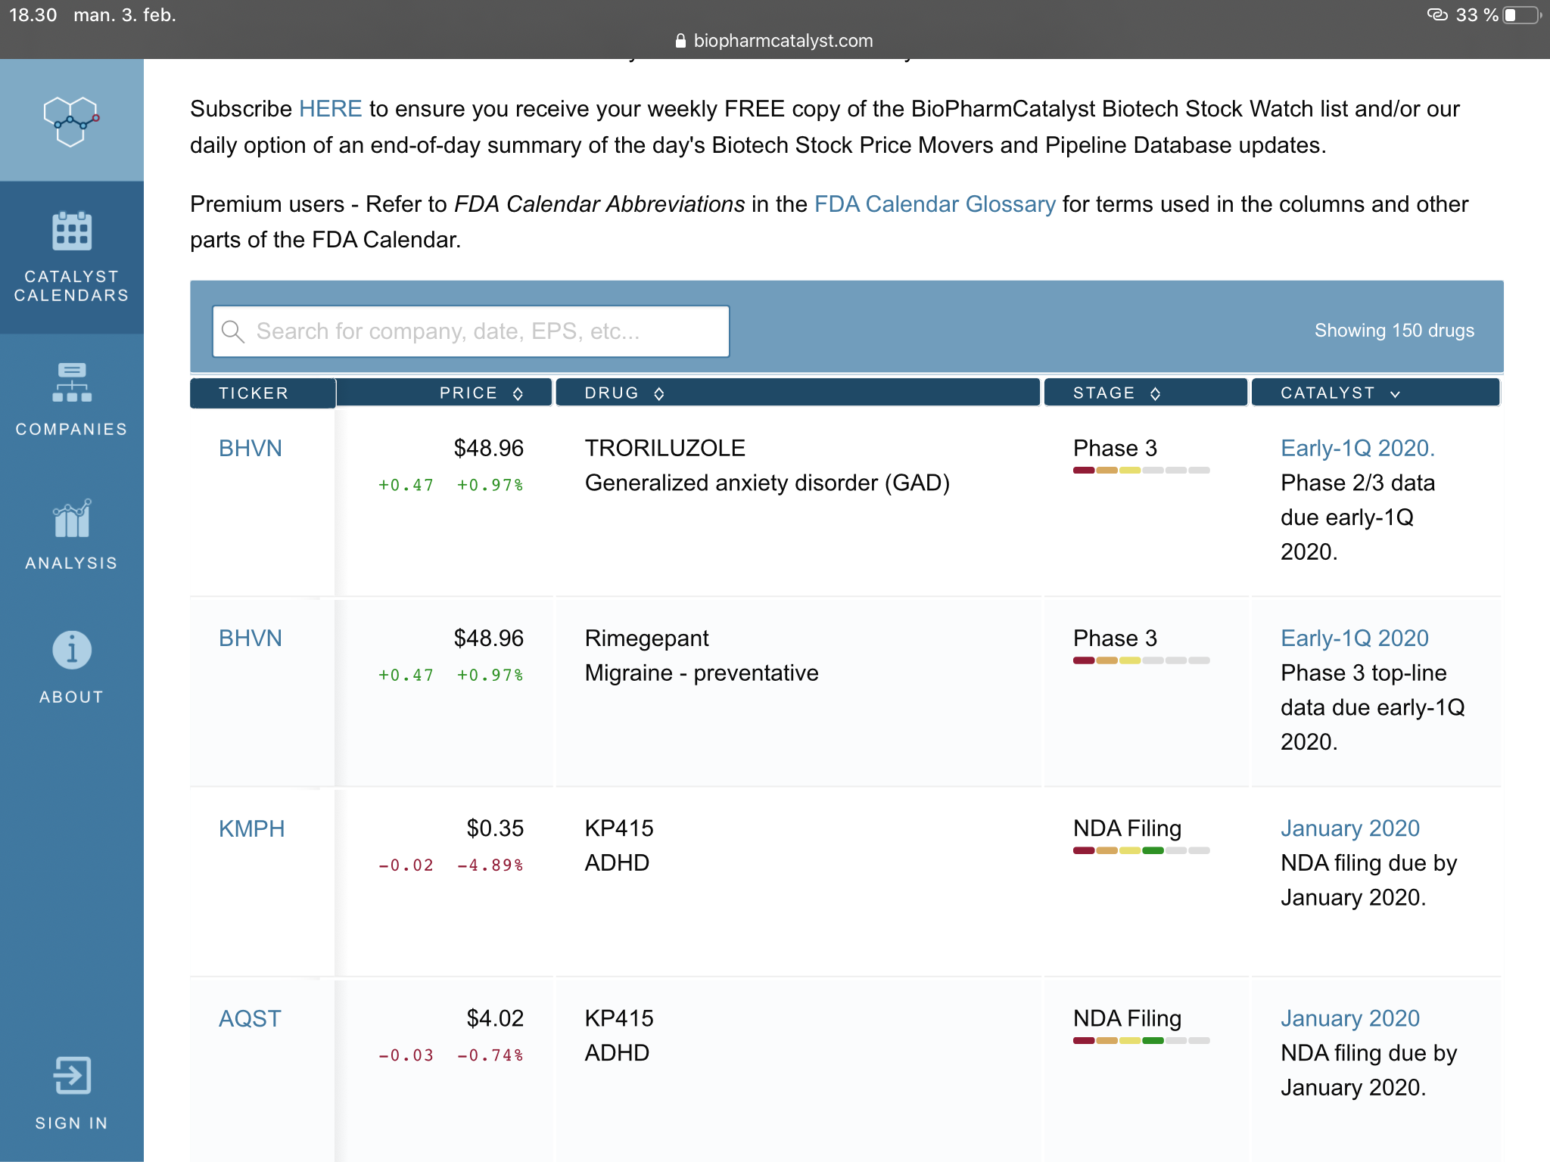Click TRORILUZOLE Phase 3 stage progress bar
This screenshot has width=1550, height=1162.
click(x=1141, y=471)
